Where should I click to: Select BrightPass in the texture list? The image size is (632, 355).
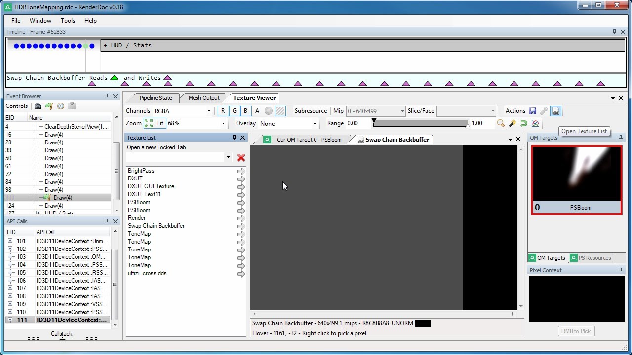[x=141, y=171]
